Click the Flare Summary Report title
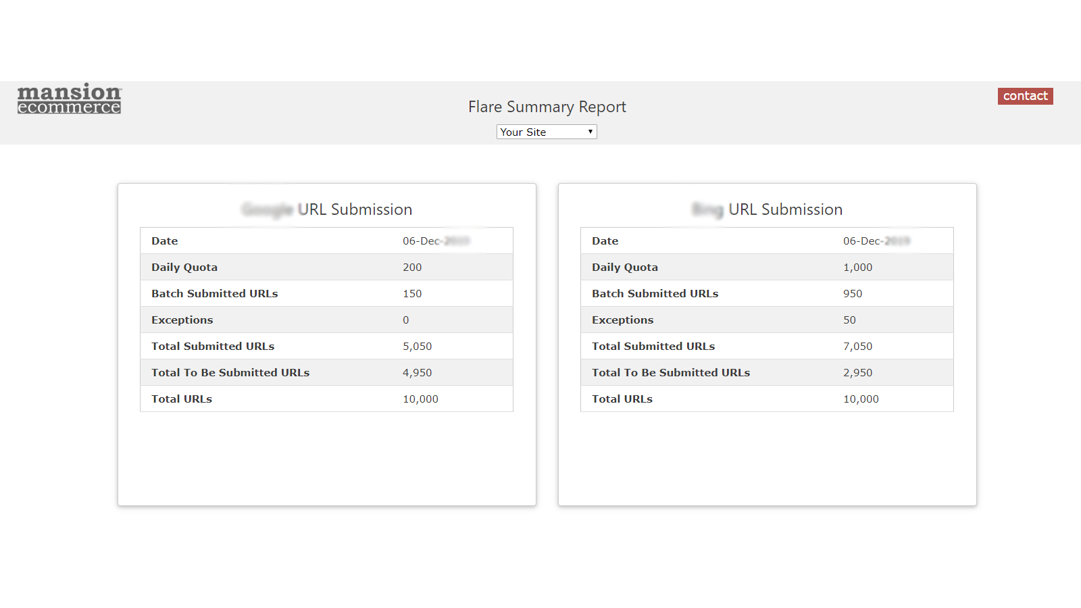The width and height of the screenshot is (1081, 608). [547, 107]
